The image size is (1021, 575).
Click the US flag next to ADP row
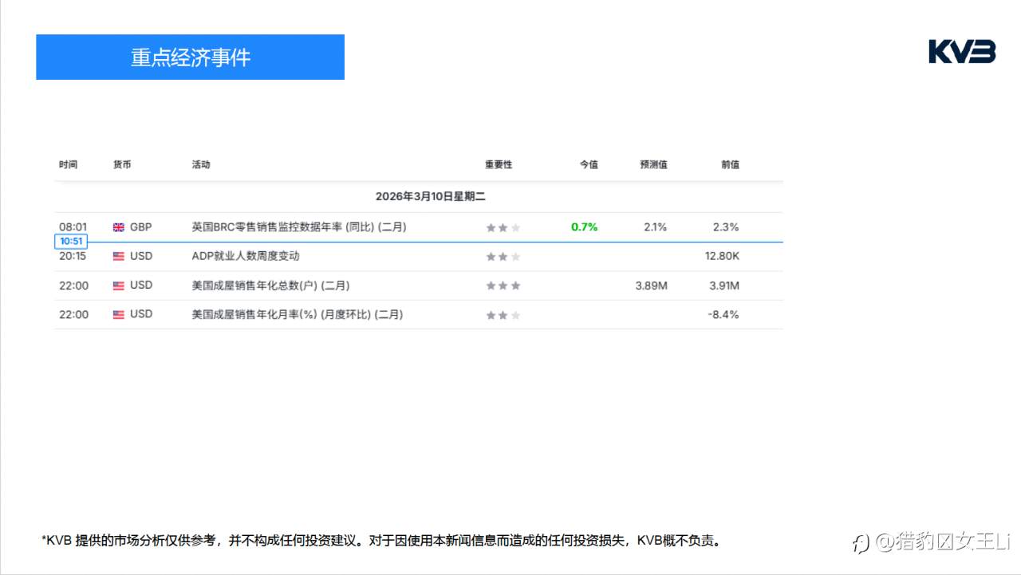[x=118, y=256]
